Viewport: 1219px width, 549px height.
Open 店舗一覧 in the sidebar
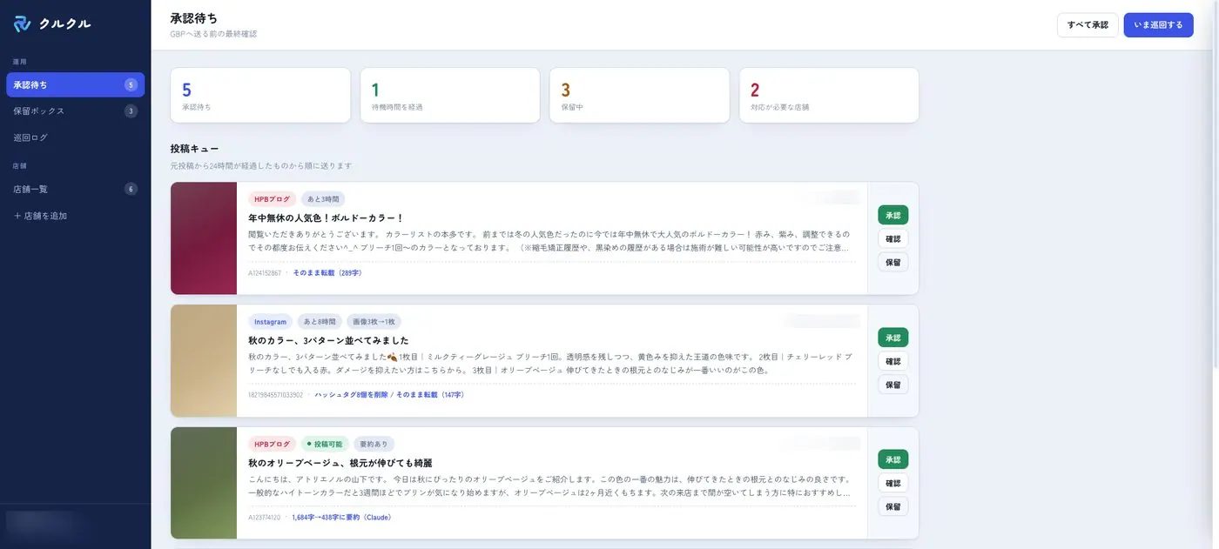tap(75, 189)
